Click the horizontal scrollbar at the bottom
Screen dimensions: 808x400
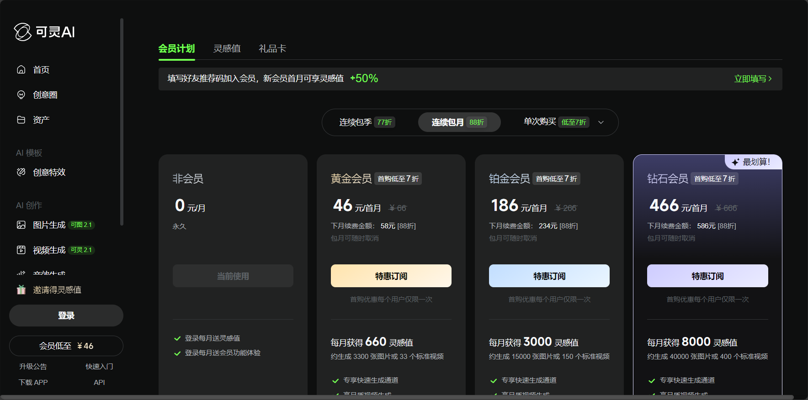click(397, 397)
